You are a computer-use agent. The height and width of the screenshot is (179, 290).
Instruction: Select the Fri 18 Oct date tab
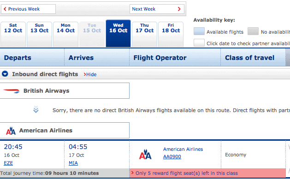pyautogui.click(x=171, y=34)
